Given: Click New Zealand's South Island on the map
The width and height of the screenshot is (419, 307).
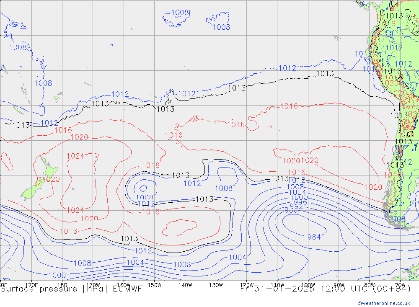Looking at the screenshot, I should (x=30, y=191).
